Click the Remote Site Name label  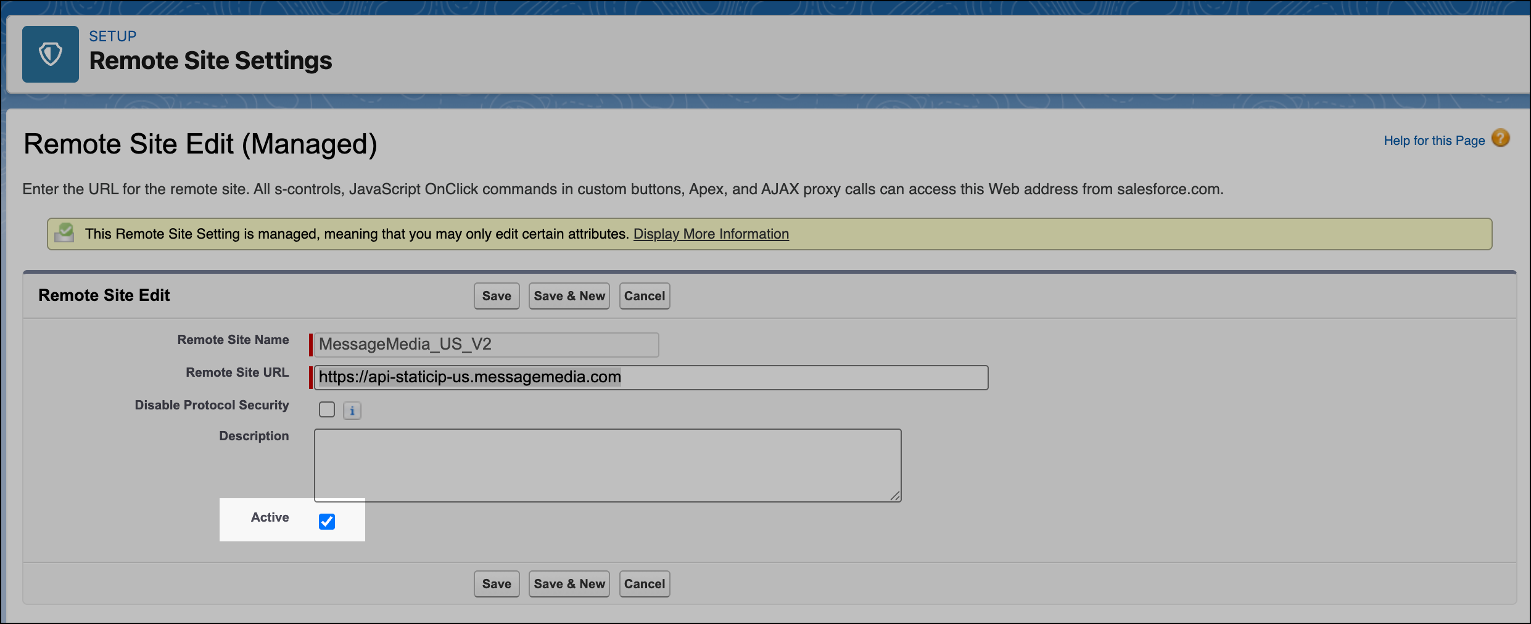(x=233, y=340)
